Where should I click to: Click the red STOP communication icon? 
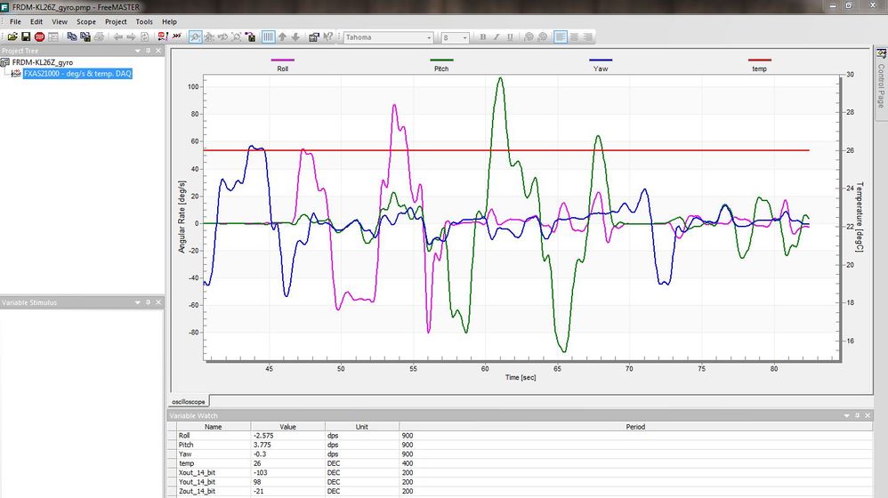click(40, 36)
